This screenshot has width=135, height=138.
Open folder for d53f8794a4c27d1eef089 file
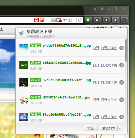[x=109, y=100]
